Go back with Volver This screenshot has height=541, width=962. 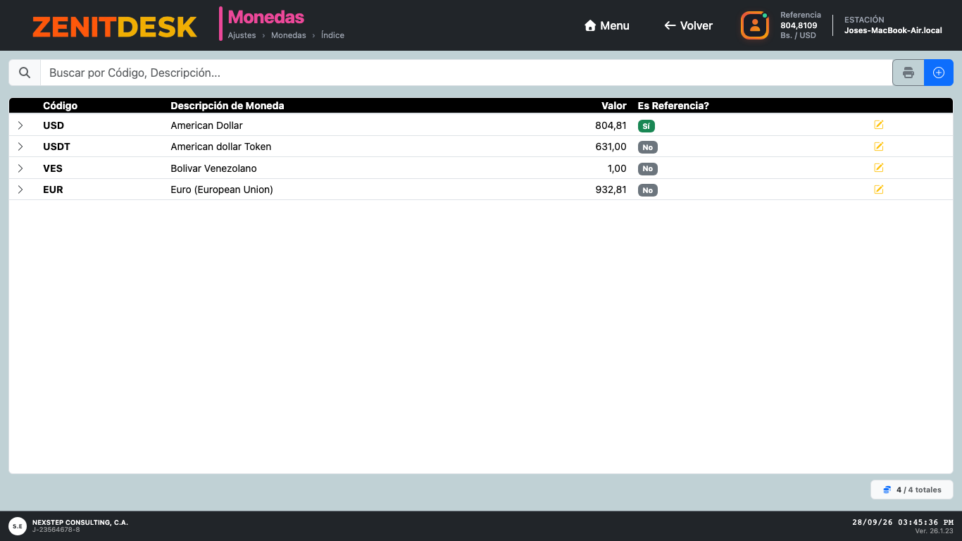tap(688, 25)
